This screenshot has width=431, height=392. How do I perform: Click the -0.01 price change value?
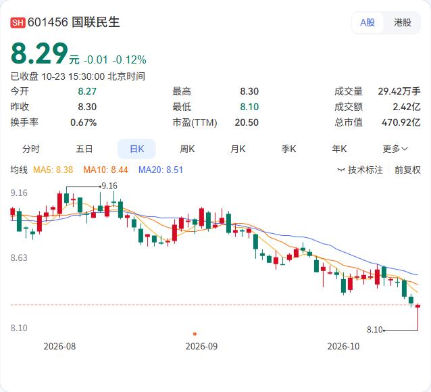[96, 59]
